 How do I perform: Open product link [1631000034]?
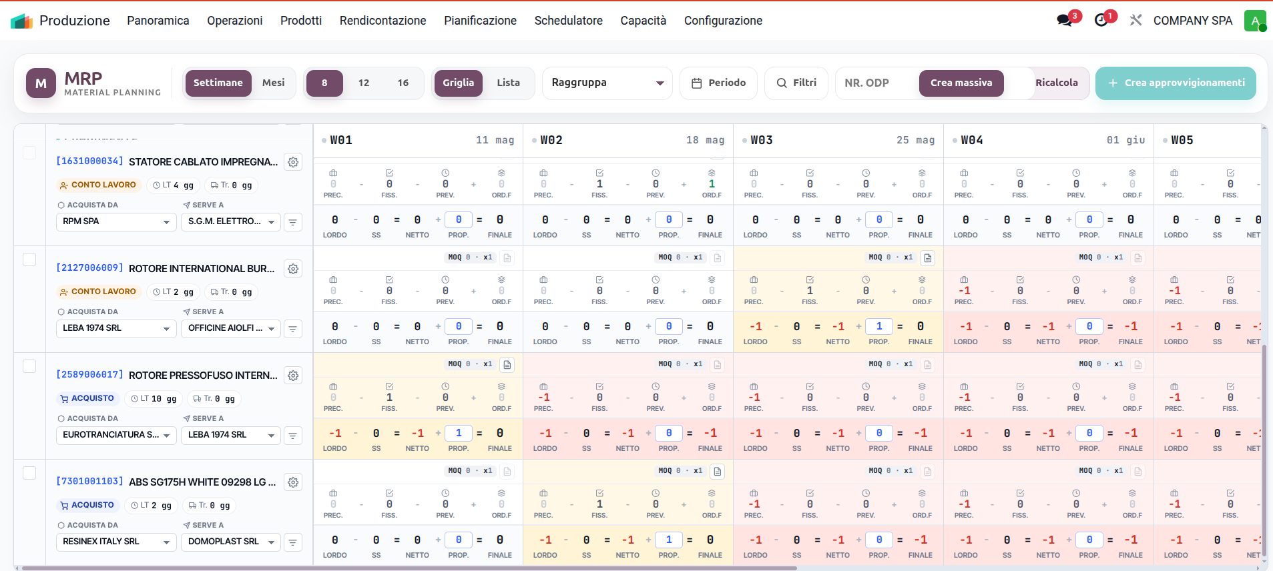pos(90,161)
